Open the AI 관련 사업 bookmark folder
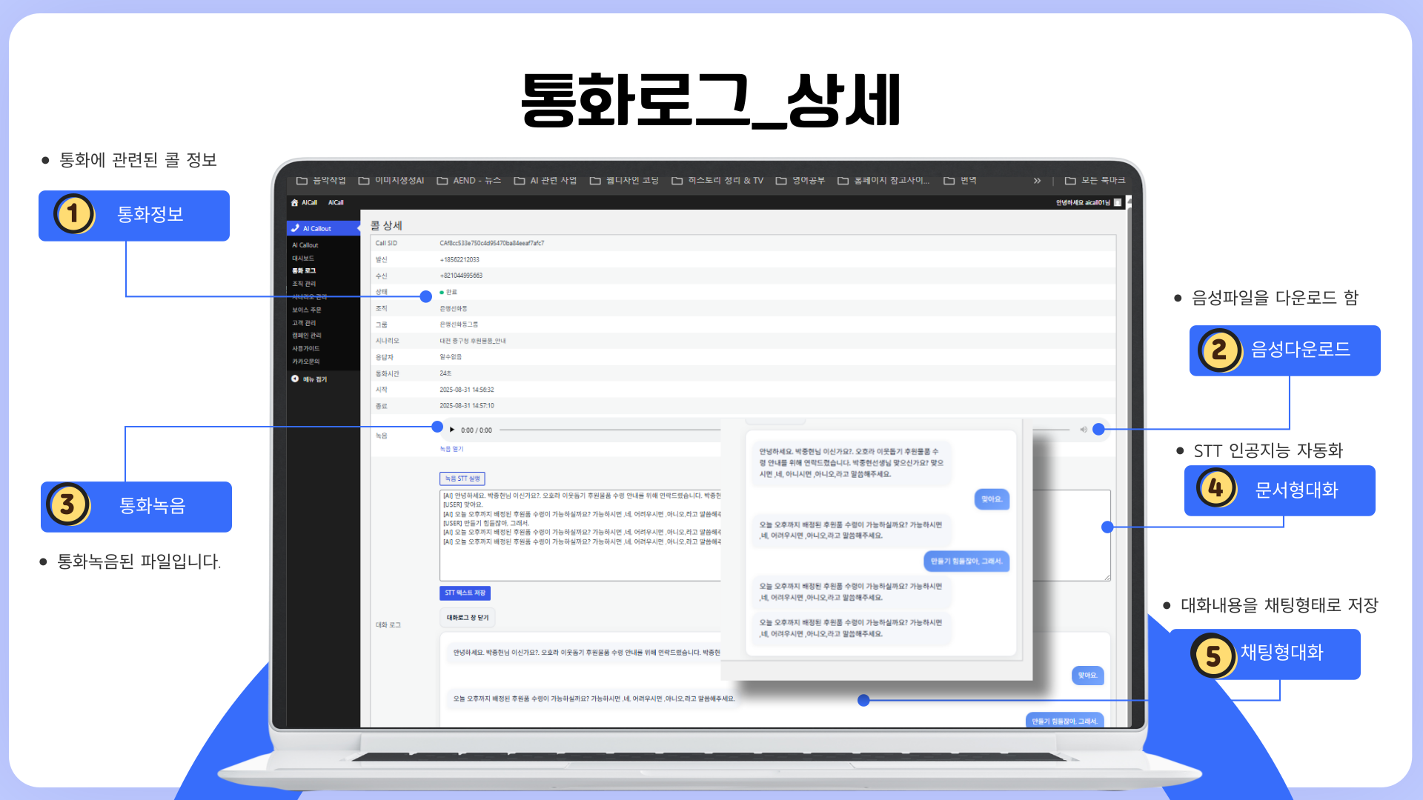This screenshot has height=800, width=1423. point(545,181)
